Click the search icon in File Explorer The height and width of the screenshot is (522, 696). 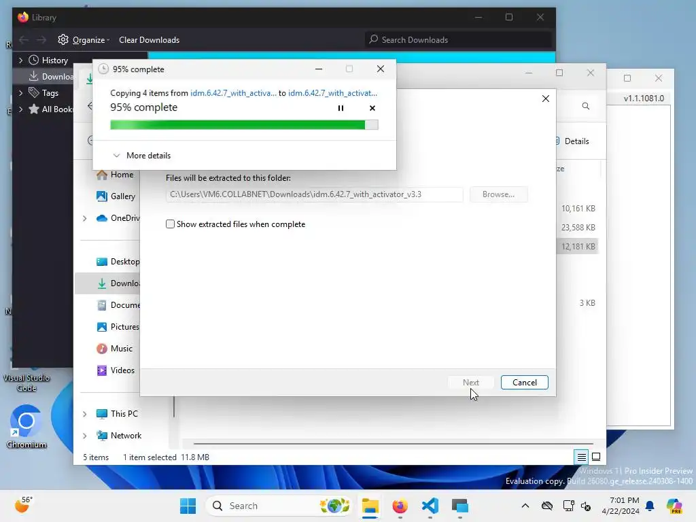[x=585, y=106]
